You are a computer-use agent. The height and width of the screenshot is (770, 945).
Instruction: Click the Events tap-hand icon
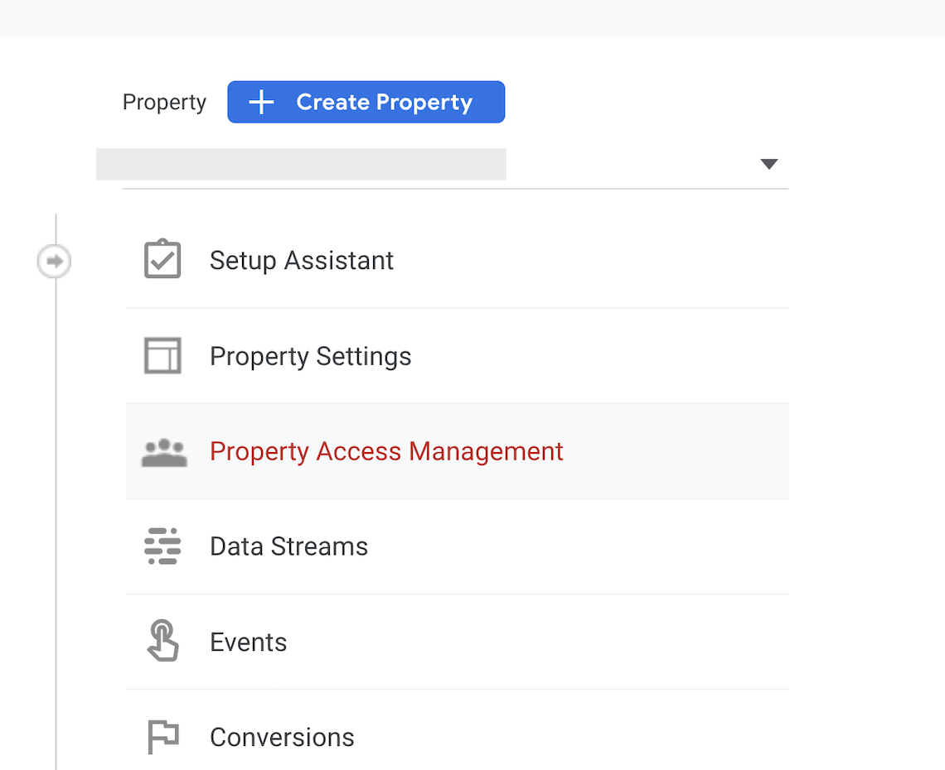coord(162,641)
